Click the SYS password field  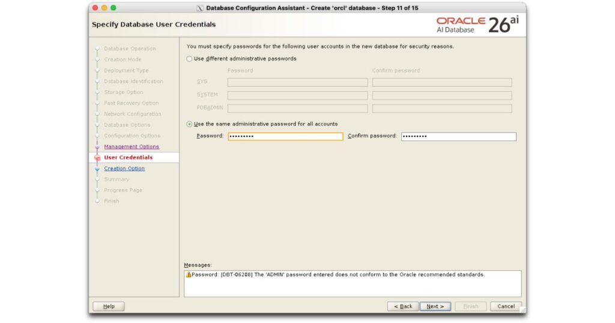(x=298, y=82)
